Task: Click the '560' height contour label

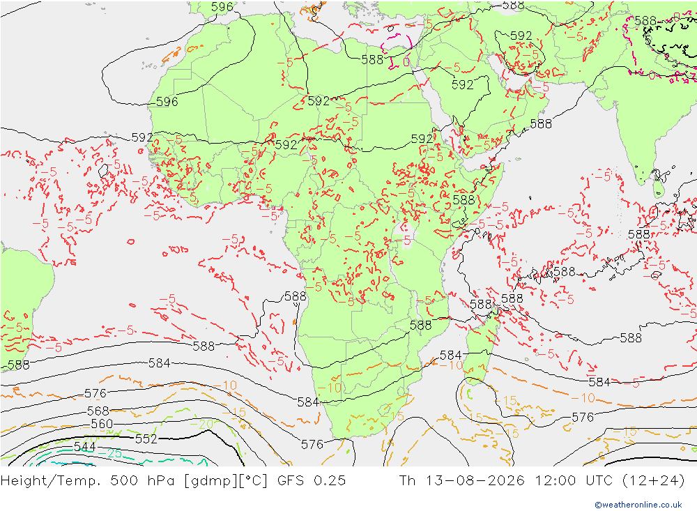Action: tap(102, 424)
